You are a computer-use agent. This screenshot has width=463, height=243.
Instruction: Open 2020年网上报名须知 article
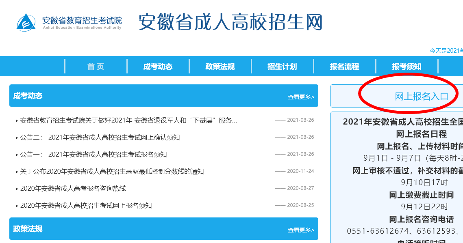86,206
